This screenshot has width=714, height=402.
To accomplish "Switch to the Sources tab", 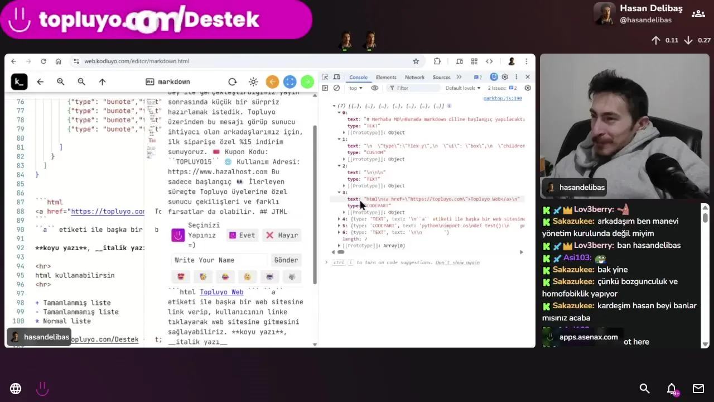I will pyautogui.click(x=441, y=77).
